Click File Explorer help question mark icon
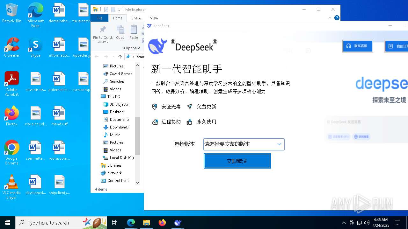This screenshot has height=229, width=408. [337, 18]
